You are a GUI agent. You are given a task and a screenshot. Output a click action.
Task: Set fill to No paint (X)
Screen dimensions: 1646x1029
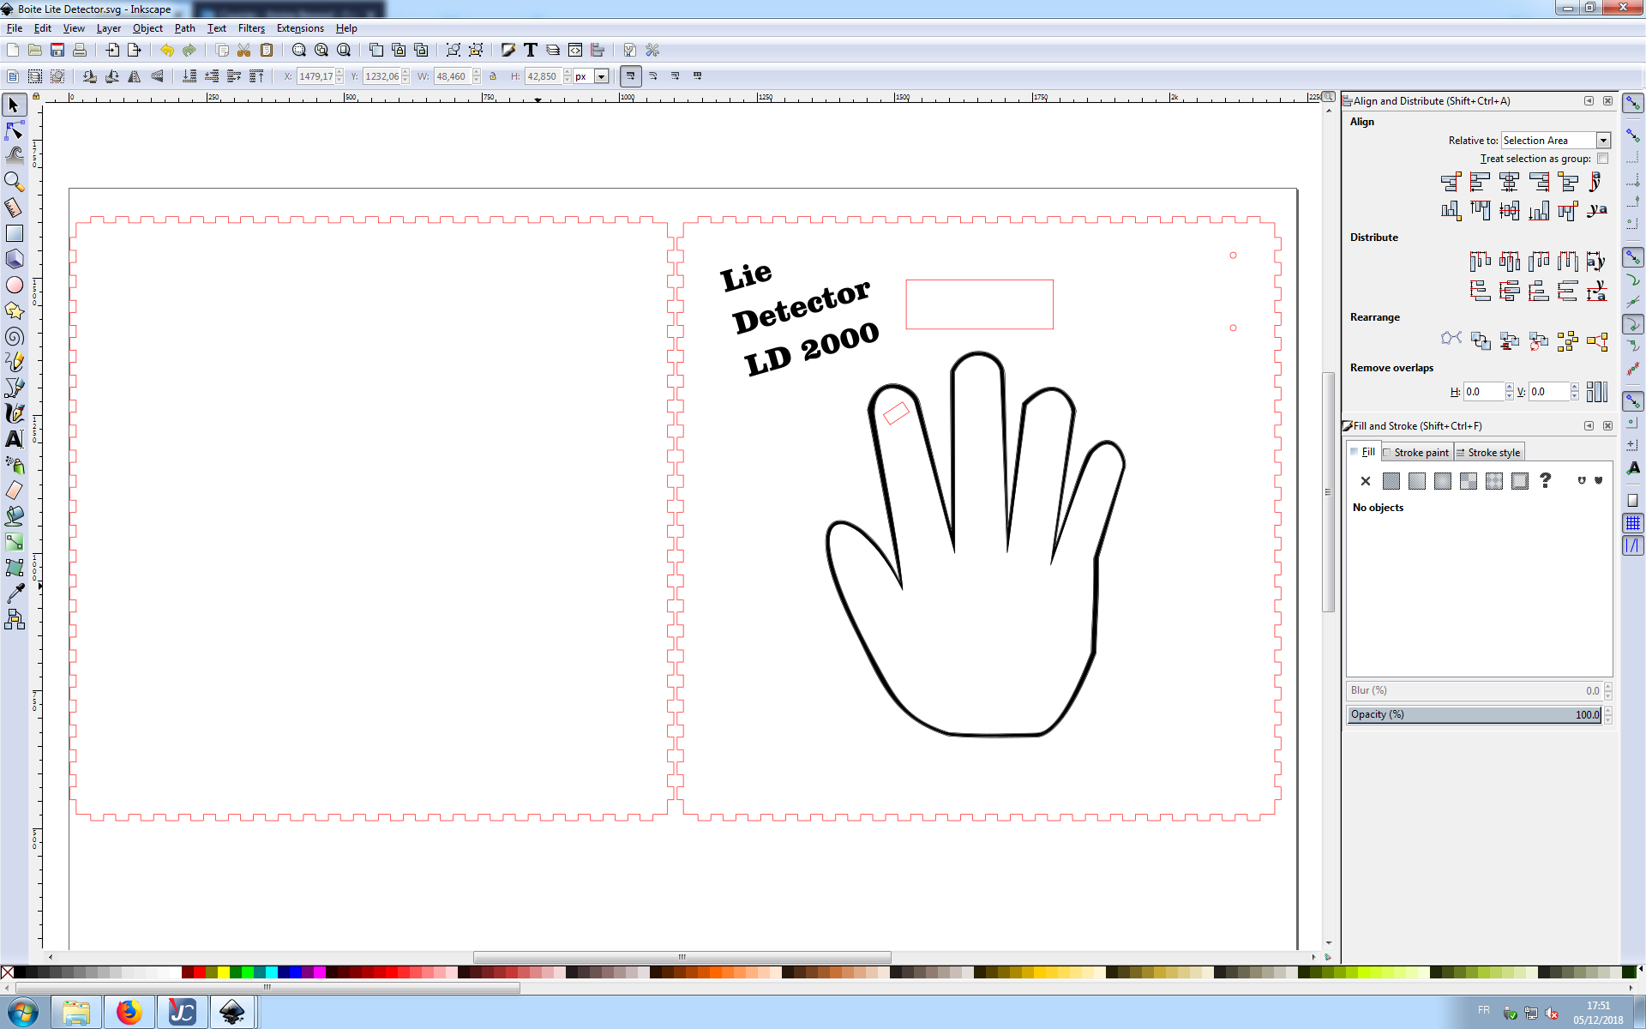tap(1366, 481)
